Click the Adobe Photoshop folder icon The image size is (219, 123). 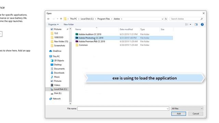coord(77,38)
